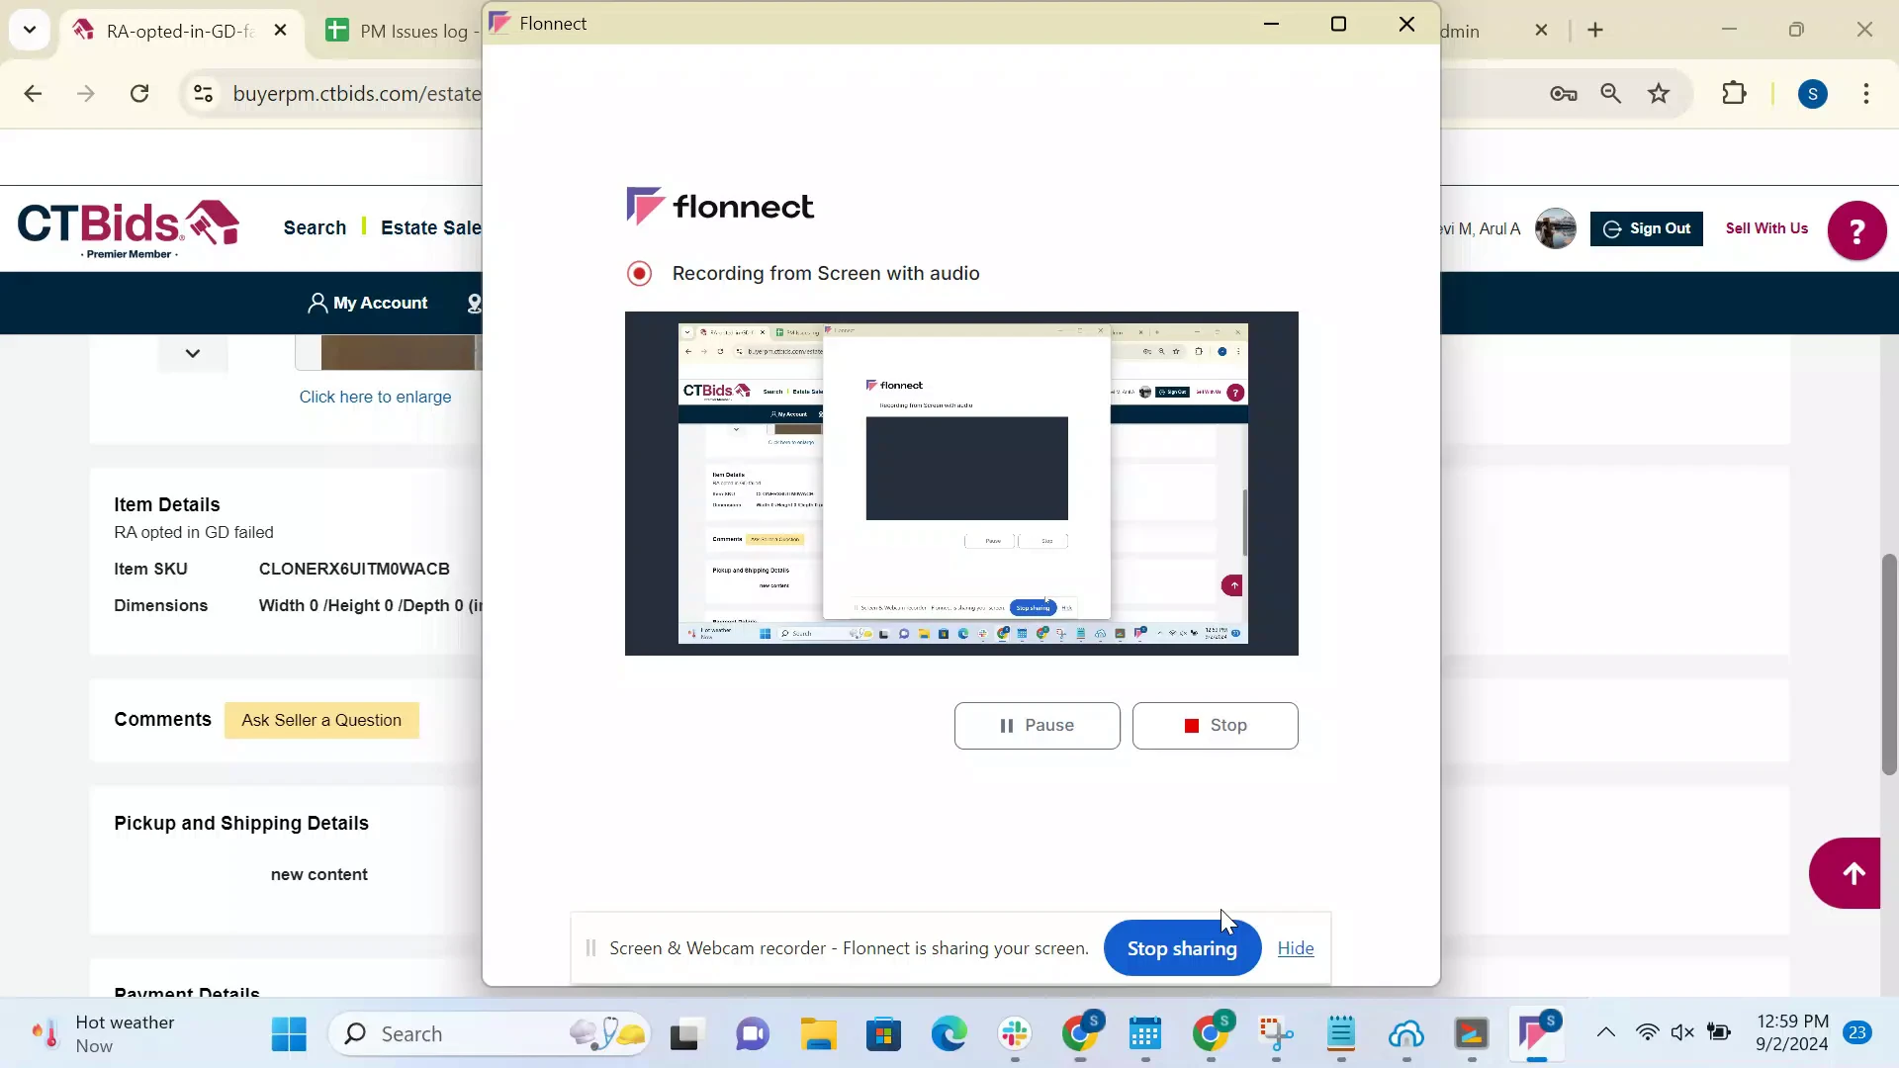The height and width of the screenshot is (1068, 1899).
Task: Open Chrome's tab search dropdown
Action: (x=30, y=30)
